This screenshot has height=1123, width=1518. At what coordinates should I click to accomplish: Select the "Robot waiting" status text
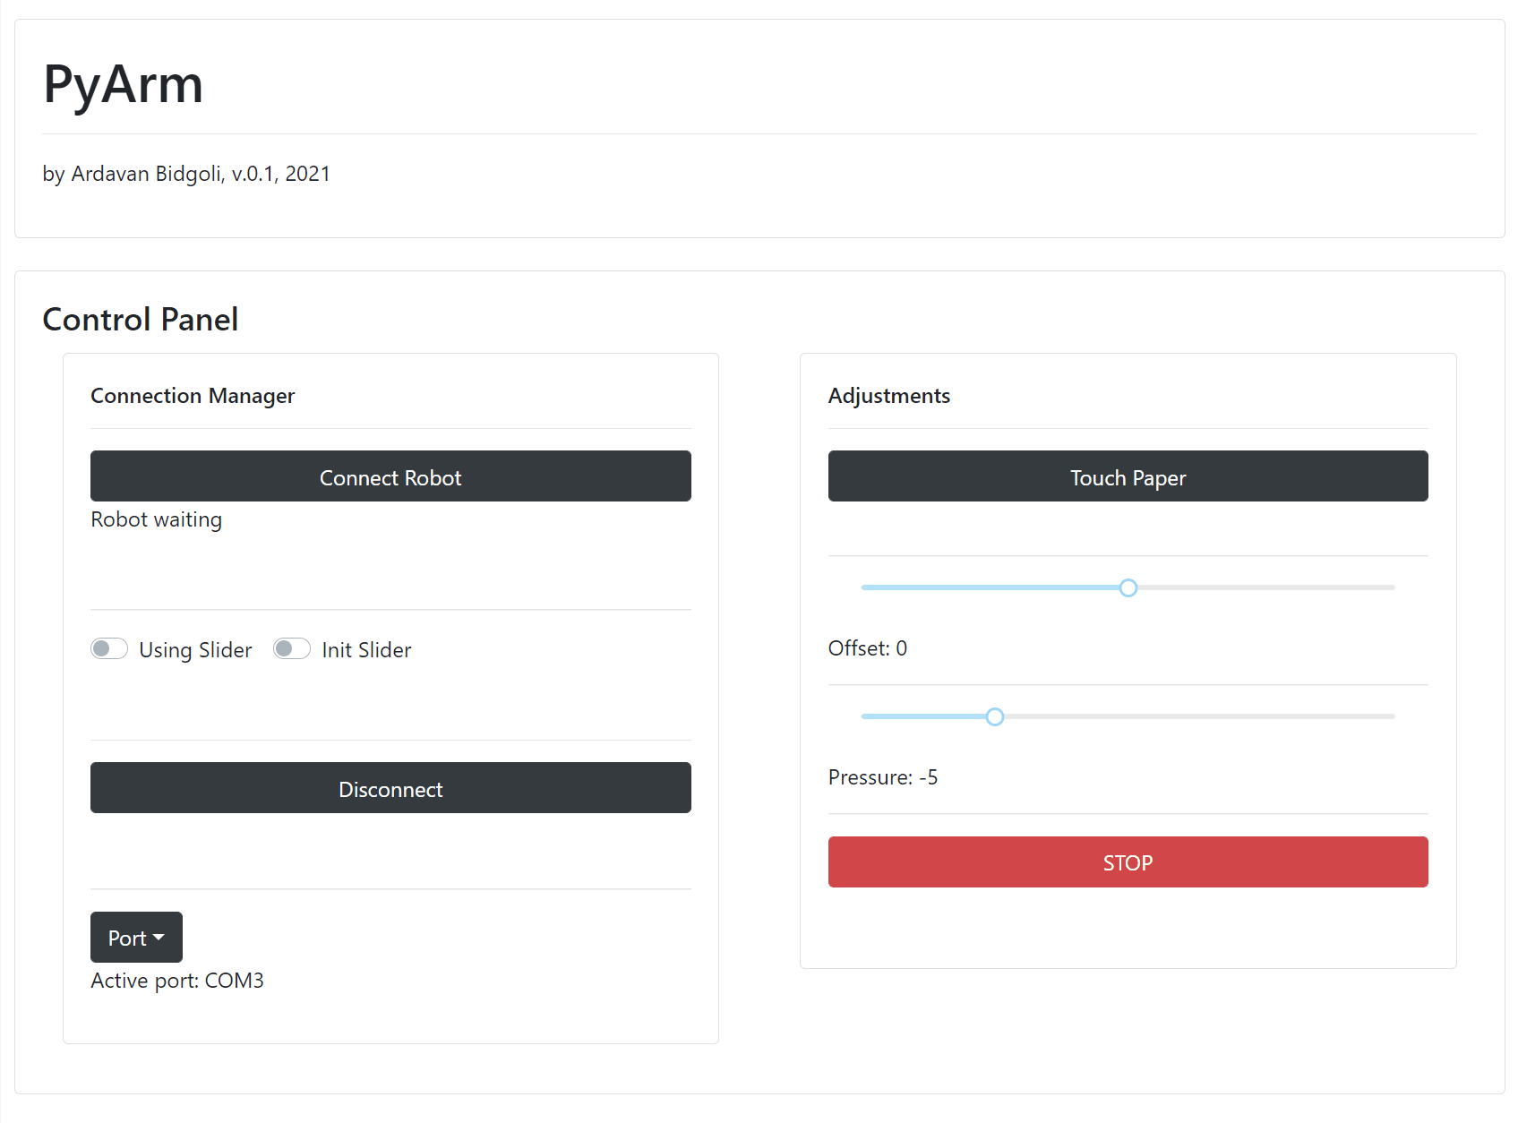click(x=157, y=520)
